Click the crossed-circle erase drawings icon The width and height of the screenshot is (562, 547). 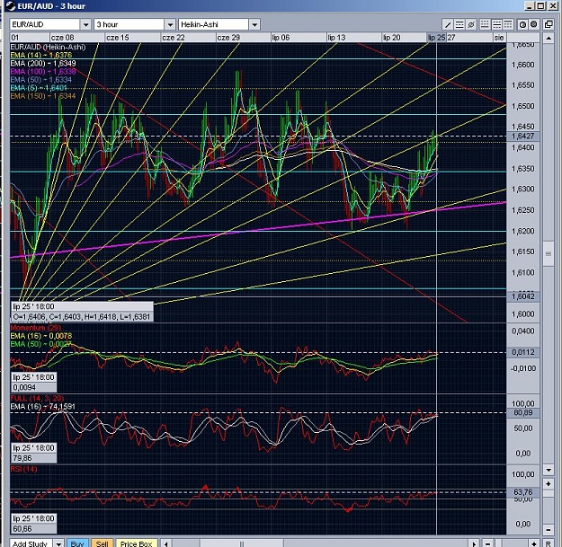[x=471, y=25]
